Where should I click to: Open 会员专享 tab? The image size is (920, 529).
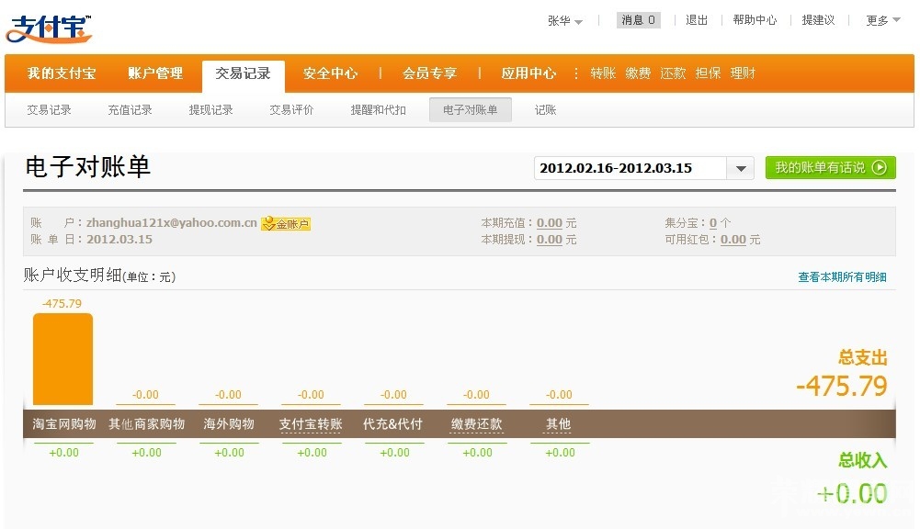[429, 73]
